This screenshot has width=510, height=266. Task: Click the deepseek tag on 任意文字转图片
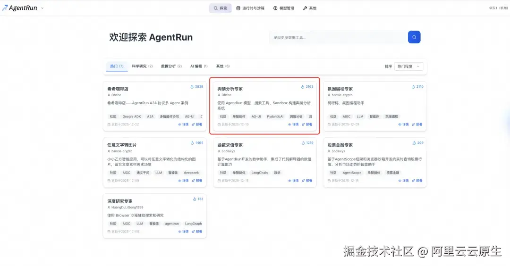tap(191, 173)
